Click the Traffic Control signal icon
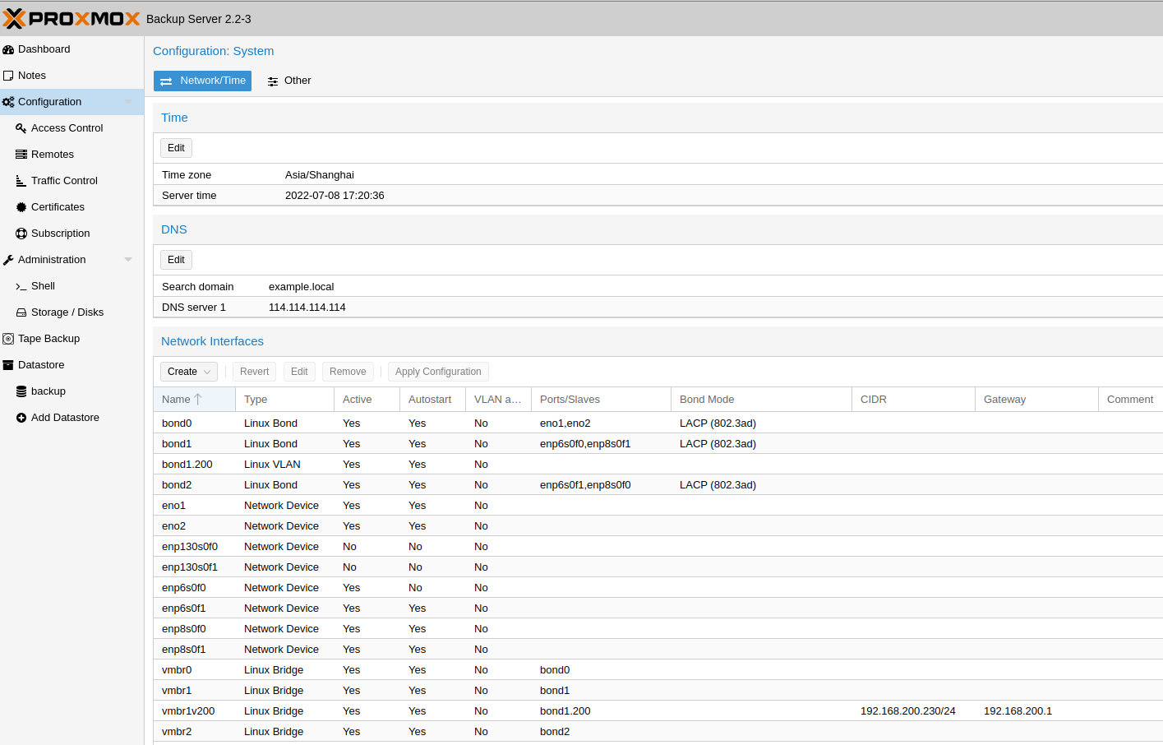 click(x=21, y=181)
